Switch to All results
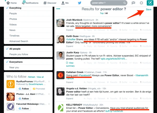157x113 pixels. [x=106, y=13]
